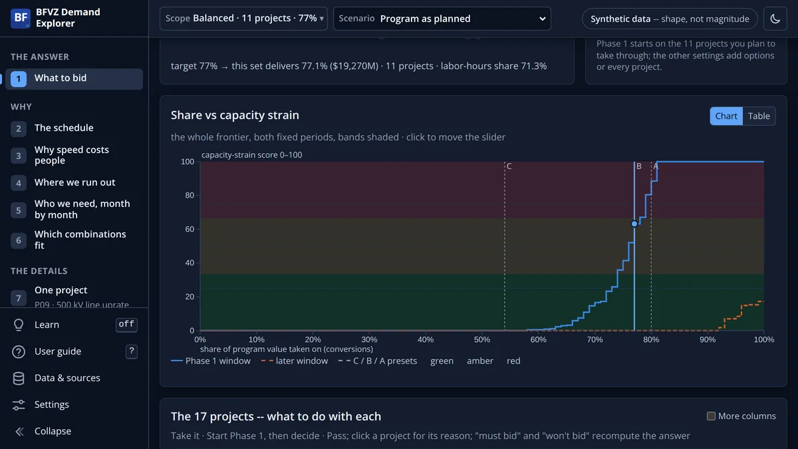This screenshot has width=798, height=449.
Task: Toggle Phase 1 window legend entry
Action: 211,361
